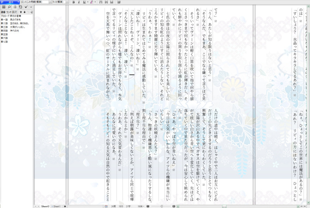Viewport: 310px width, 208px height.
Task: Select 第六話 in outline
Action: (x=4, y=38)
